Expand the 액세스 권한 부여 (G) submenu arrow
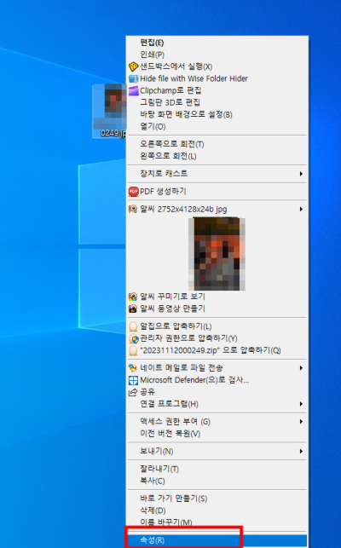Image resolution: width=341 pixels, height=548 pixels. click(x=301, y=422)
